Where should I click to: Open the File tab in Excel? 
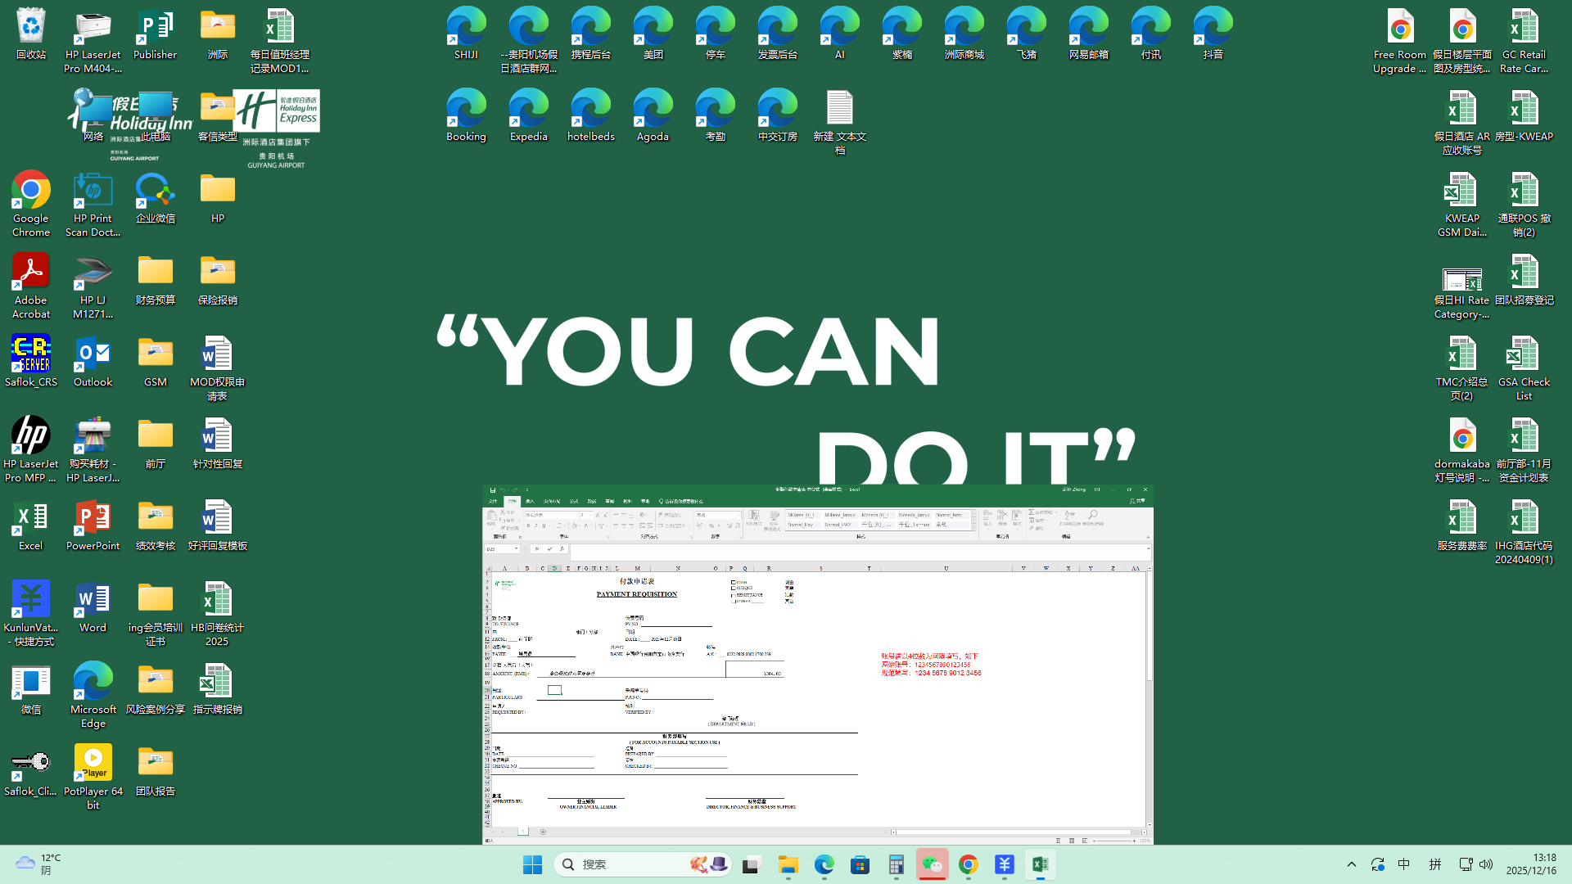493,501
